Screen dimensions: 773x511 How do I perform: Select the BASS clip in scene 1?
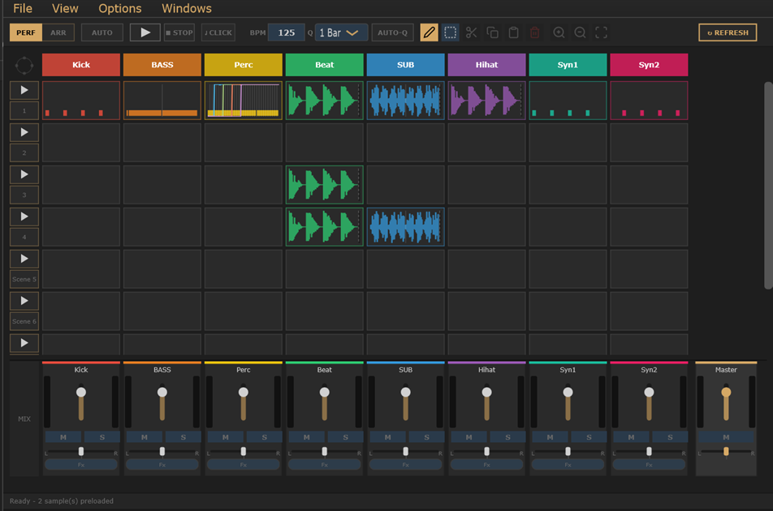coord(162,101)
